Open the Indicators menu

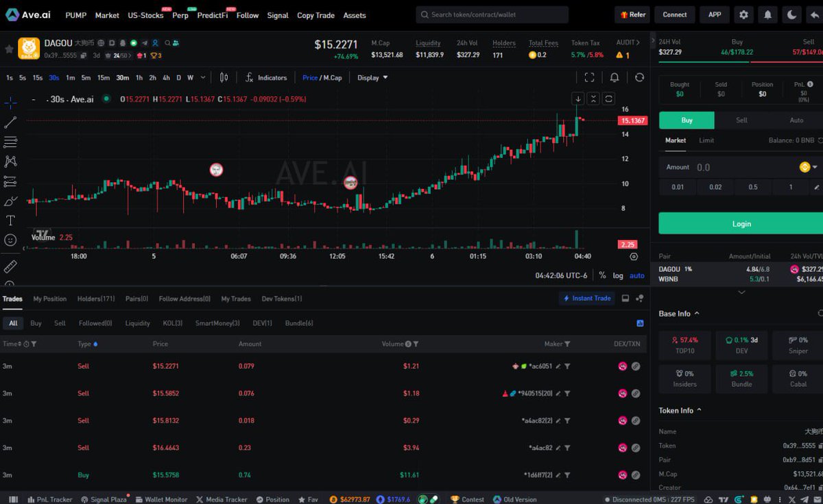[x=266, y=77]
